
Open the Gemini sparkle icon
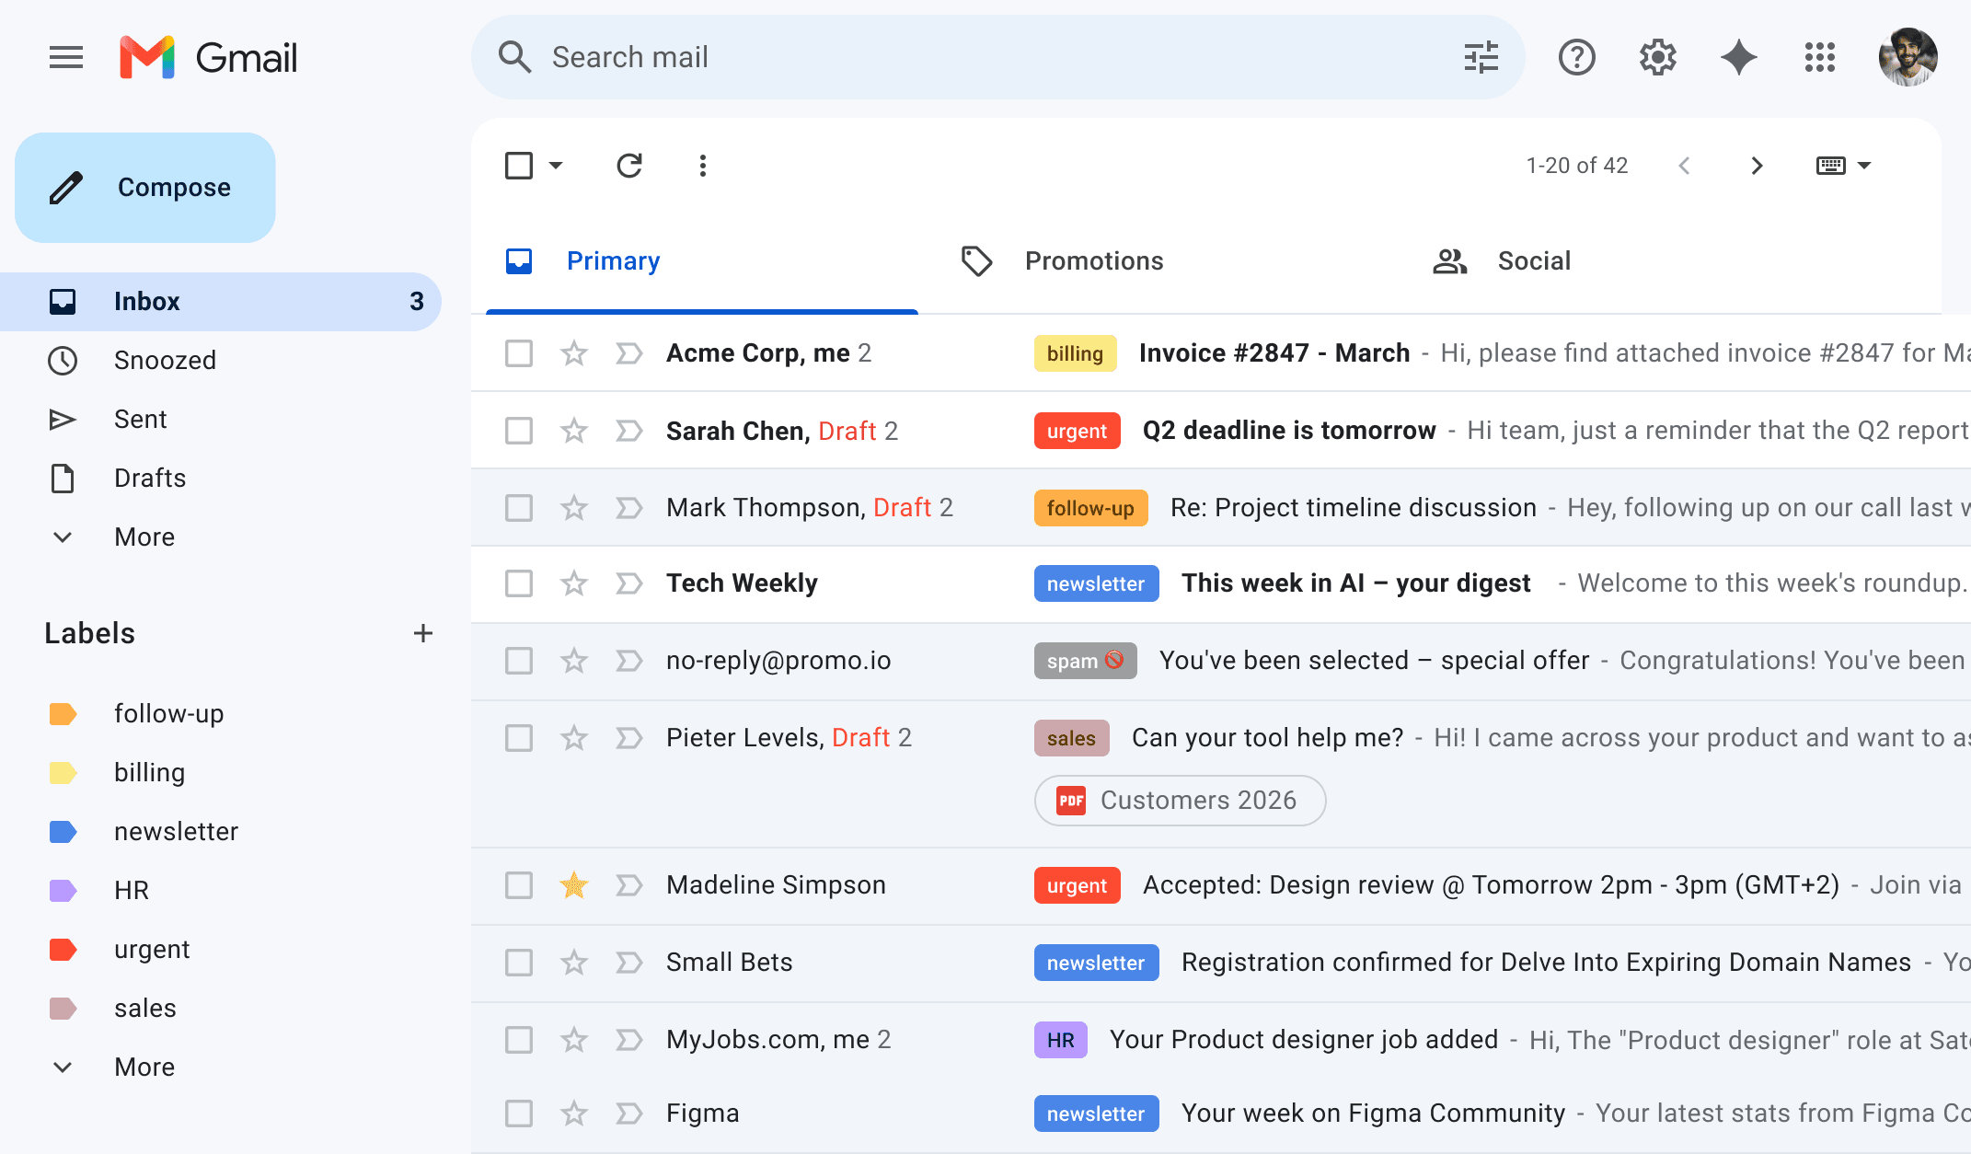[x=1739, y=57]
